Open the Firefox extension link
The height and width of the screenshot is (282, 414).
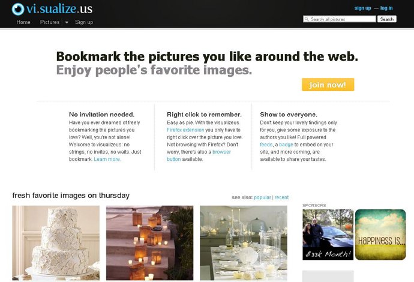point(185,130)
